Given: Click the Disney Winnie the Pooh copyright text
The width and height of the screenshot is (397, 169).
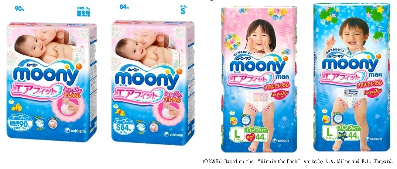Looking at the screenshot, I should click(298, 161).
